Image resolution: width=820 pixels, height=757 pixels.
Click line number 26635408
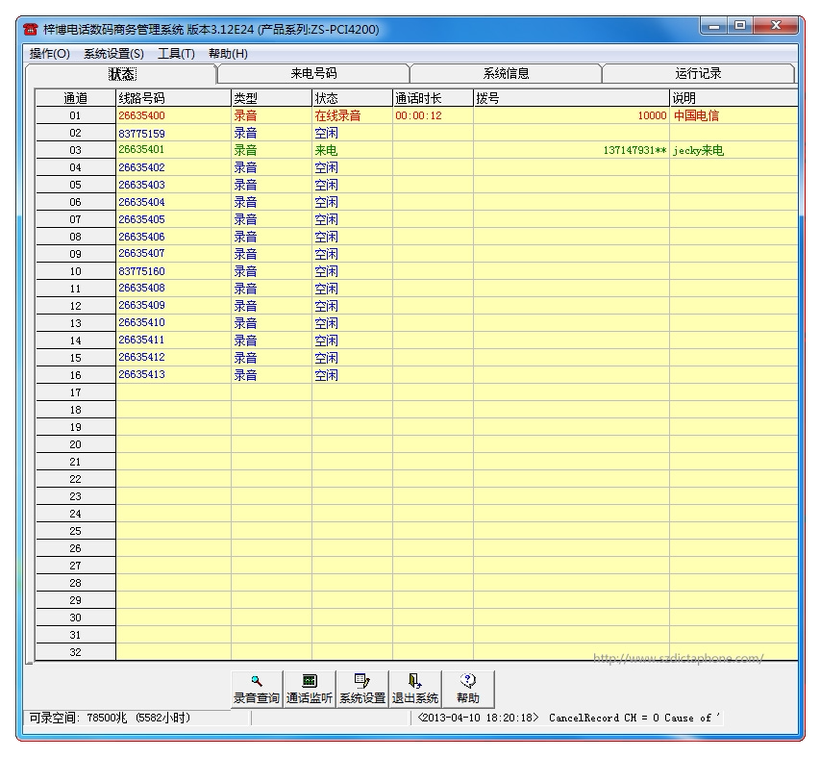point(141,288)
